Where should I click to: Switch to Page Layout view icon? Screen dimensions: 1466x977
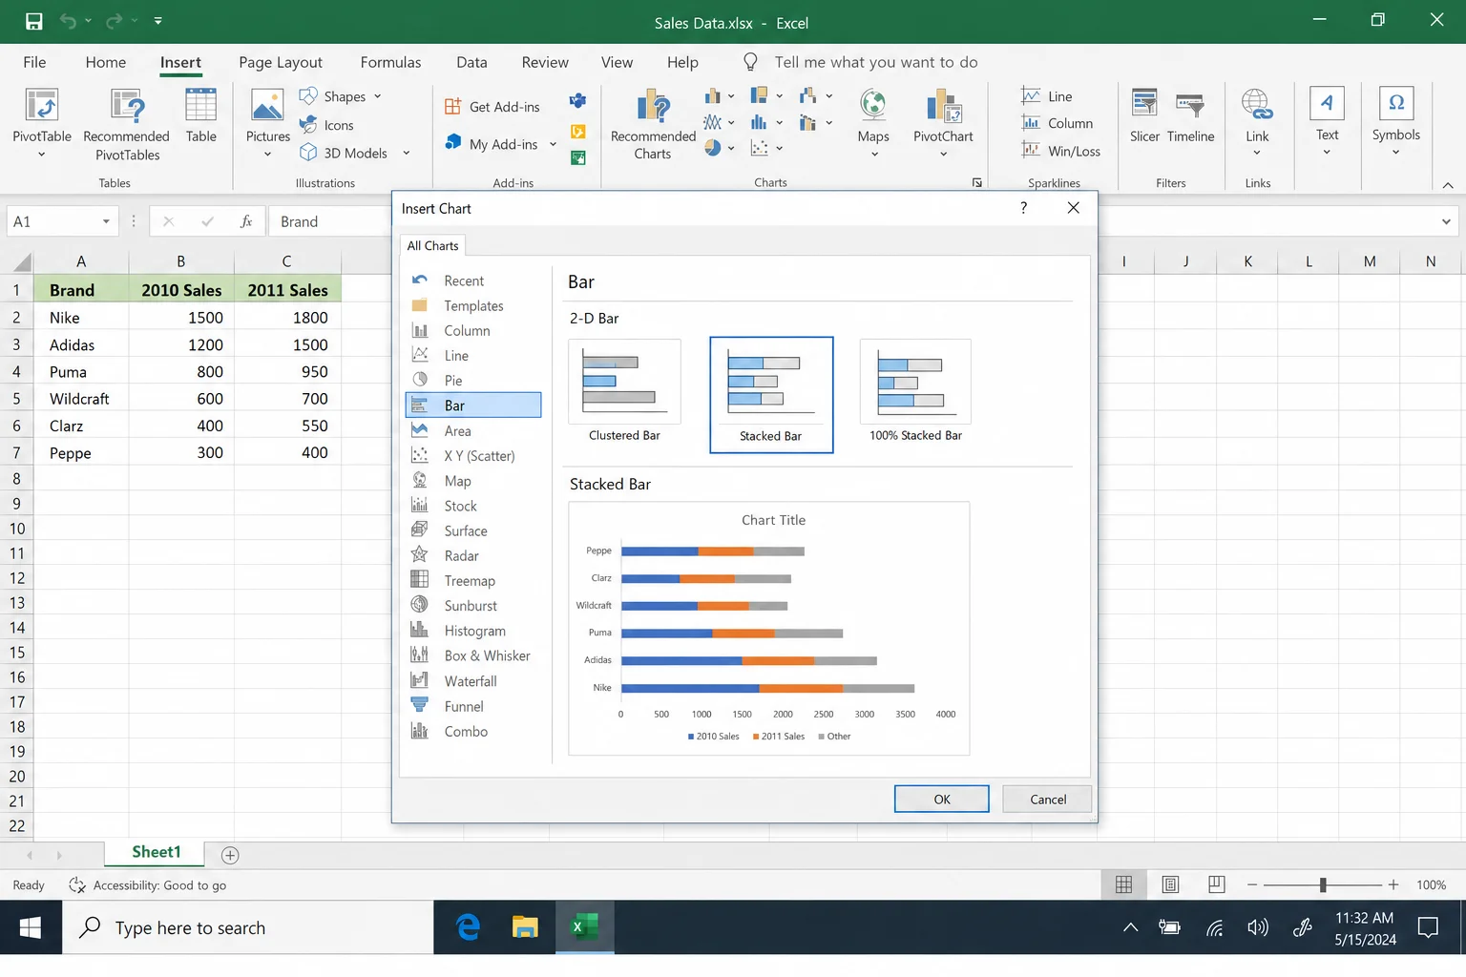click(1170, 884)
